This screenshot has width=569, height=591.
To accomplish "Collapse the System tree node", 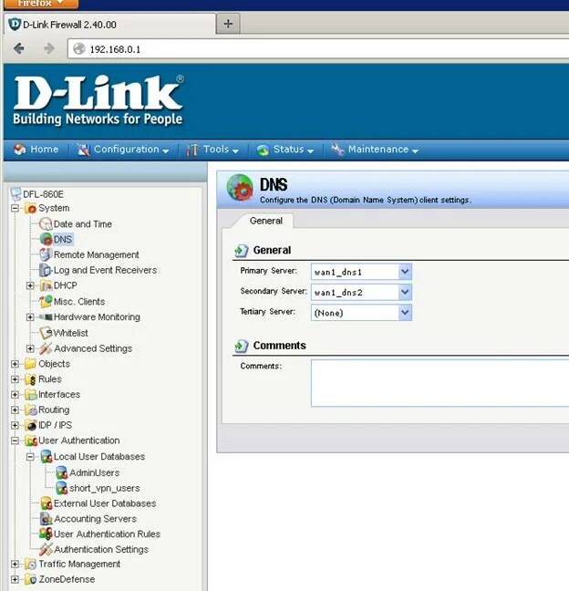I will pos(15,208).
